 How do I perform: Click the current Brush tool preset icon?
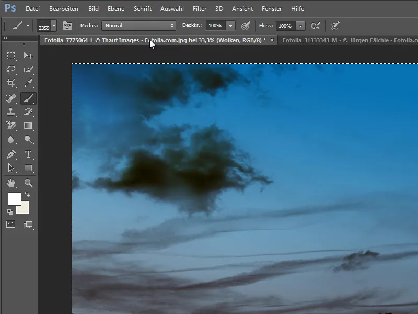pyautogui.click(x=17, y=26)
